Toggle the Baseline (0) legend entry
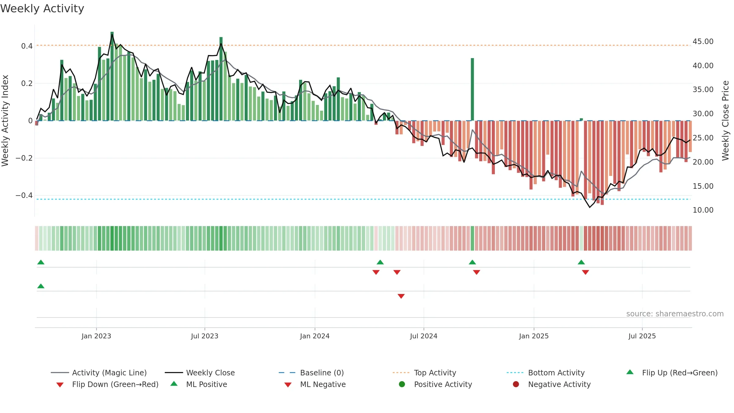 click(311, 373)
